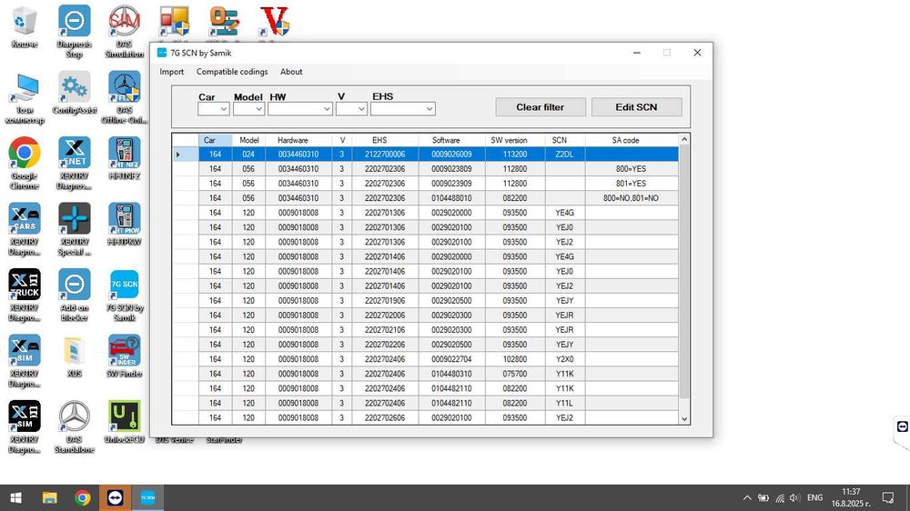The image size is (910, 511).
Task: Open taskbar clock showing 11:37
Action: [x=851, y=497]
